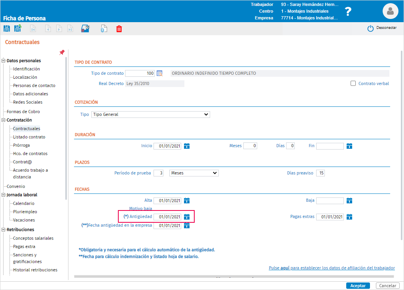Open the user profile avatar
Image resolution: width=404 pixels, height=290 pixels.
[x=390, y=11]
